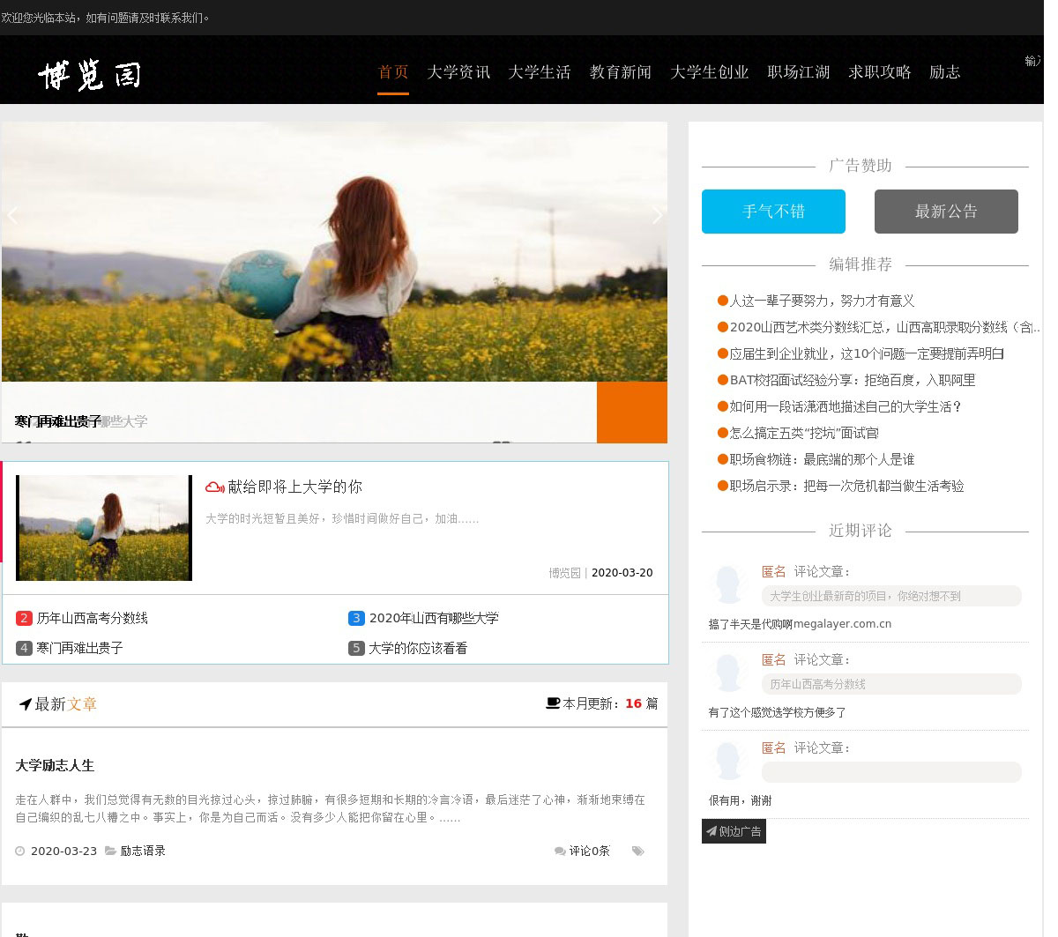The image size is (1058, 937).
Task: Go to previous carousel slide arrow
Action: pyautogui.click(x=13, y=215)
